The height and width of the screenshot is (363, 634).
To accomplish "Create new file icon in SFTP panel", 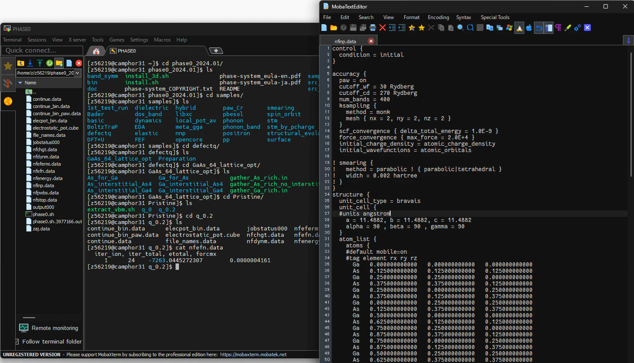I will pyautogui.click(x=69, y=63).
